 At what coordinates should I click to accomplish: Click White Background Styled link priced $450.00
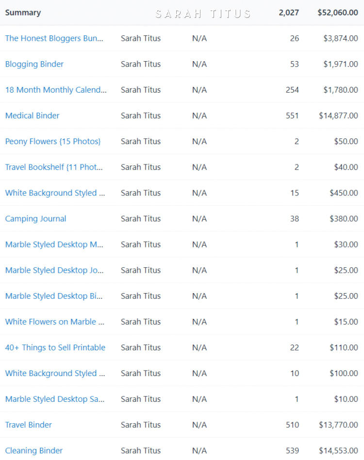(55, 193)
